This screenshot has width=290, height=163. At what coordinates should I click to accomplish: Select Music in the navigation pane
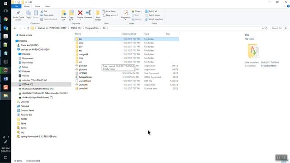pyautogui.click(x=25, y=67)
